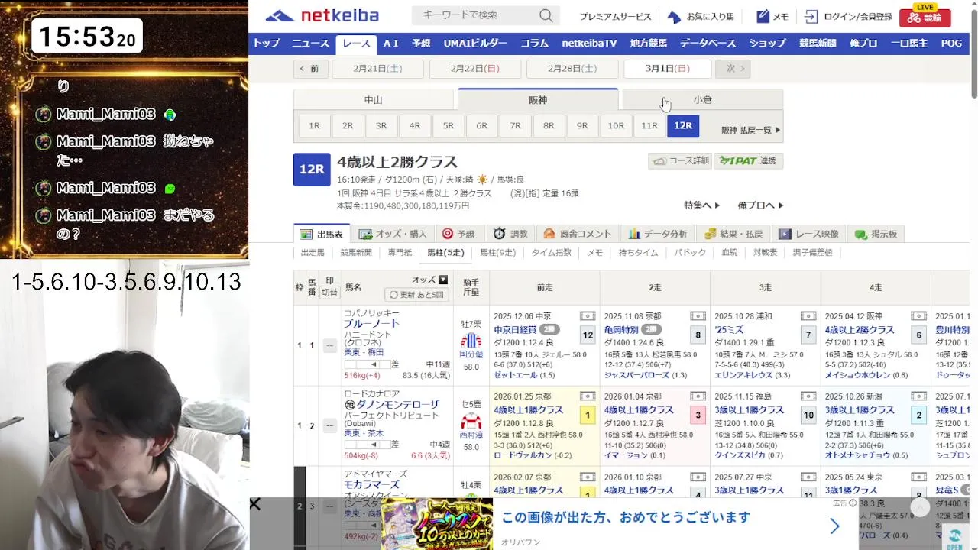Open プレミアムサービス link
This screenshot has width=978, height=550.
pyautogui.click(x=615, y=16)
